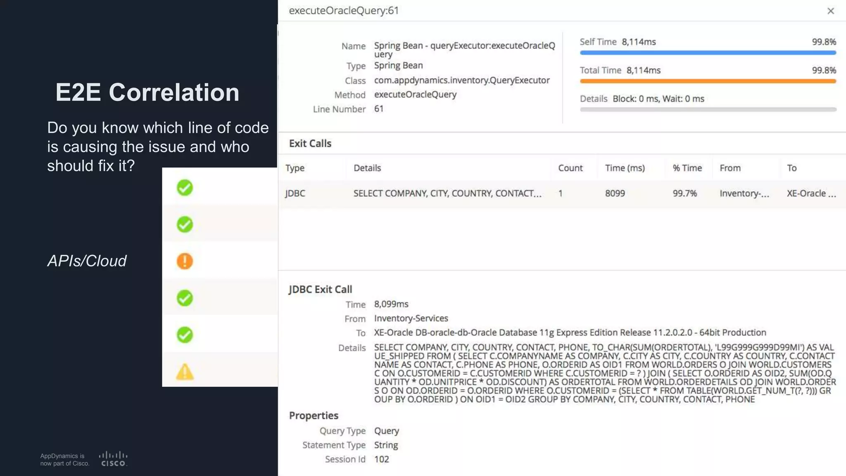This screenshot has height=476, width=846.
Task: Click the Inventory-... From cell
Action: (x=744, y=193)
